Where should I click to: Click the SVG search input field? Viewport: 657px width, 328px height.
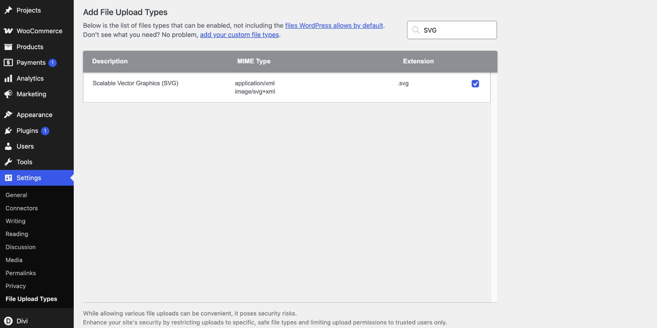pos(452,30)
